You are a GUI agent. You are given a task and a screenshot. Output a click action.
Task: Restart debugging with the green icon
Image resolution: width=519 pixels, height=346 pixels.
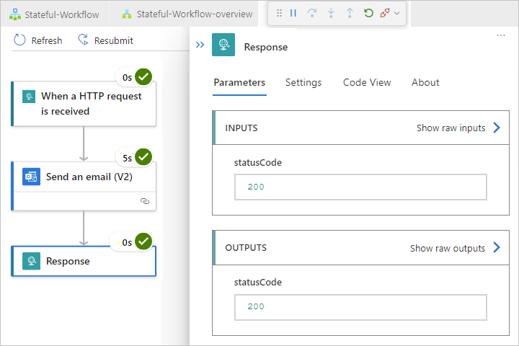click(368, 13)
